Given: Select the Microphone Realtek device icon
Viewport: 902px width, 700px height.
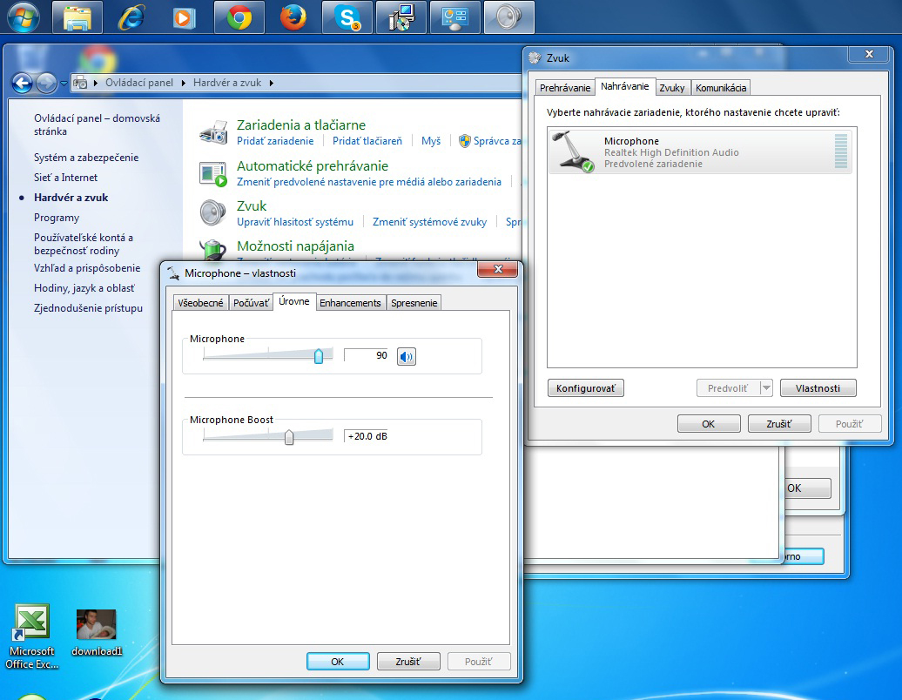Looking at the screenshot, I should point(572,151).
